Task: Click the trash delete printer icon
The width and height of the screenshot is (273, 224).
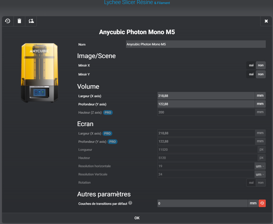Action: (x=19, y=21)
